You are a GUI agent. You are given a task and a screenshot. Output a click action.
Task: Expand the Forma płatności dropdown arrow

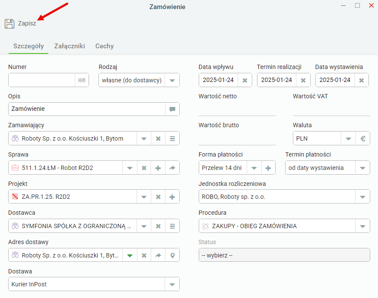click(254, 168)
